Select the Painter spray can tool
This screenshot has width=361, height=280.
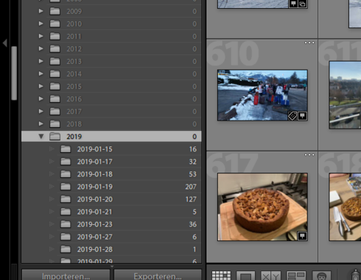[x=356, y=275]
